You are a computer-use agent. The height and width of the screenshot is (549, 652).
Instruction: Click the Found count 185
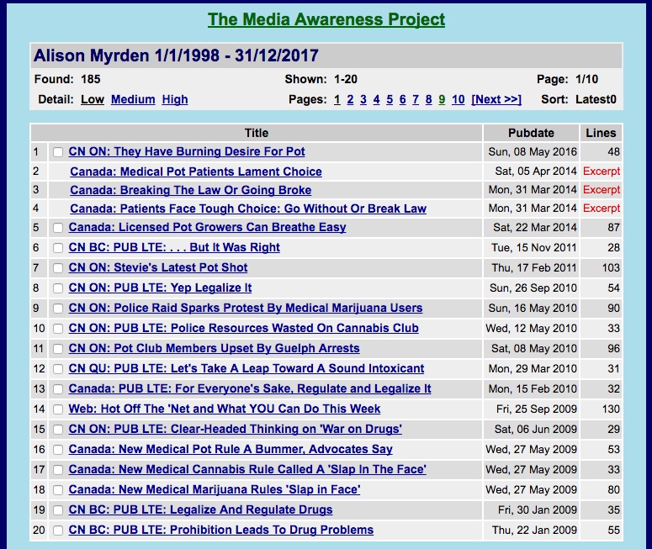click(x=91, y=79)
